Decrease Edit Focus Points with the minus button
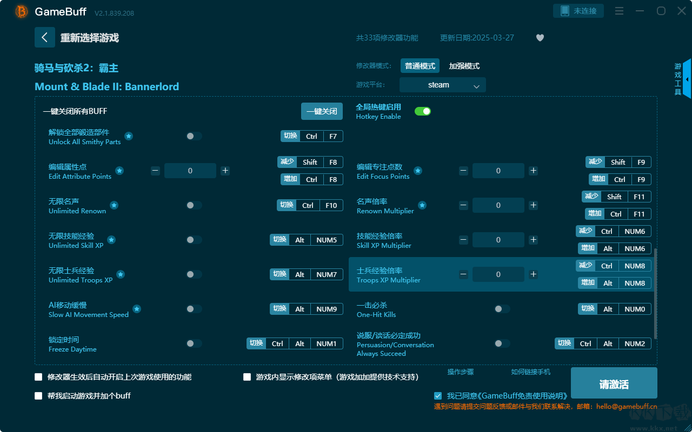 click(x=464, y=171)
